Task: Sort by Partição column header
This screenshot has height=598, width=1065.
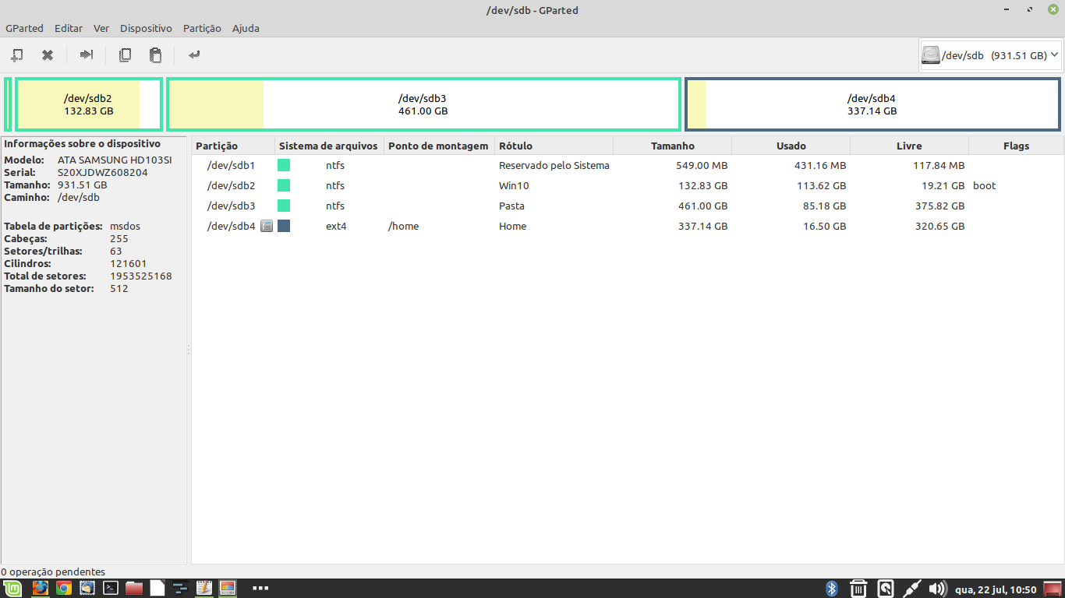Action: coord(233,146)
